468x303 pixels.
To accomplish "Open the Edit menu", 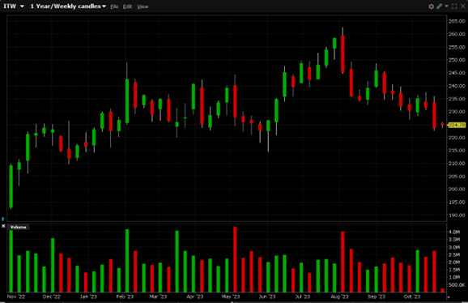I will tap(127, 6).
